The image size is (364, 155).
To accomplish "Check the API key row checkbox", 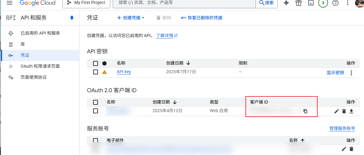I will (x=96, y=72).
